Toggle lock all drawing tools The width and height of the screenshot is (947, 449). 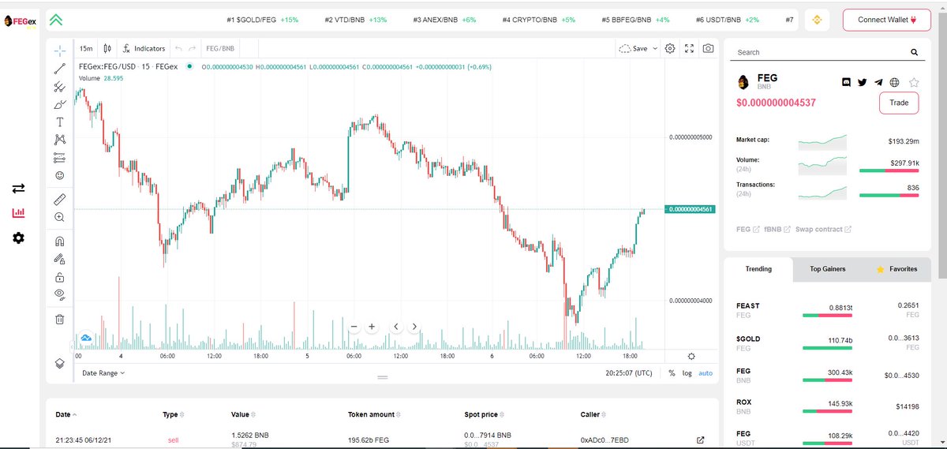59,277
